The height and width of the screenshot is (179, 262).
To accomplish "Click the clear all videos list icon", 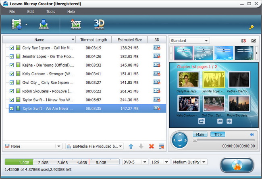I will (162, 146).
